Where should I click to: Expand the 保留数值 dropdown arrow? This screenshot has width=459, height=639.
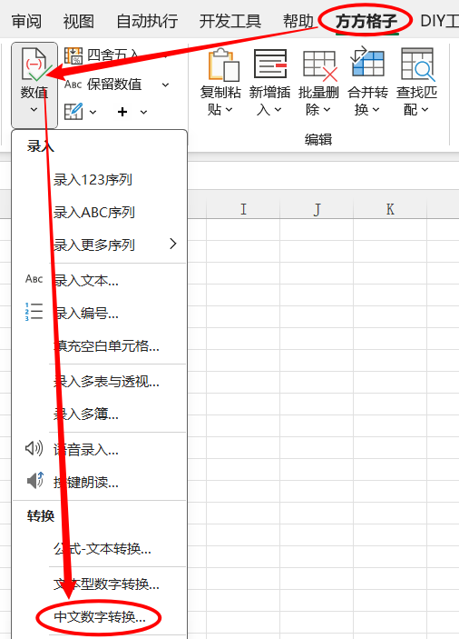[165, 85]
